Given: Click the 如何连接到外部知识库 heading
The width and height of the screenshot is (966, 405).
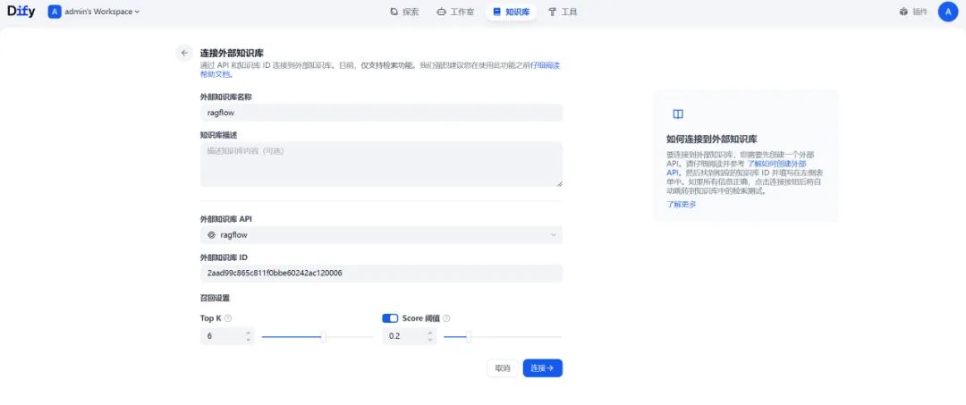Looking at the screenshot, I should 712,139.
